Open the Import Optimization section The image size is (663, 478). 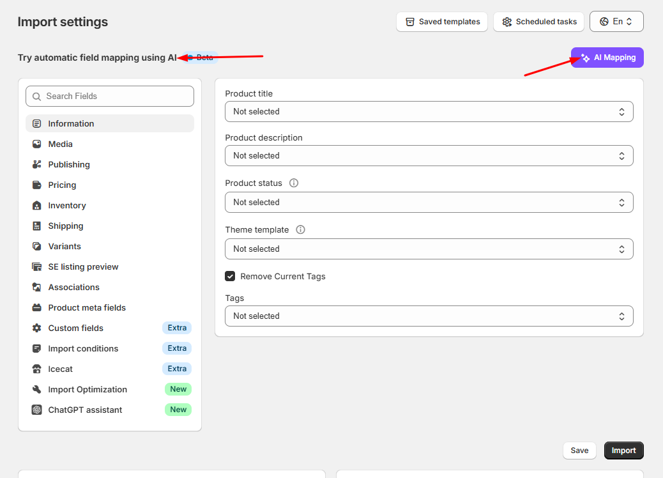[110, 390]
